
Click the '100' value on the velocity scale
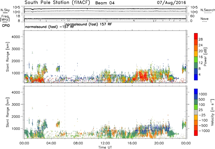pos(202,105)
